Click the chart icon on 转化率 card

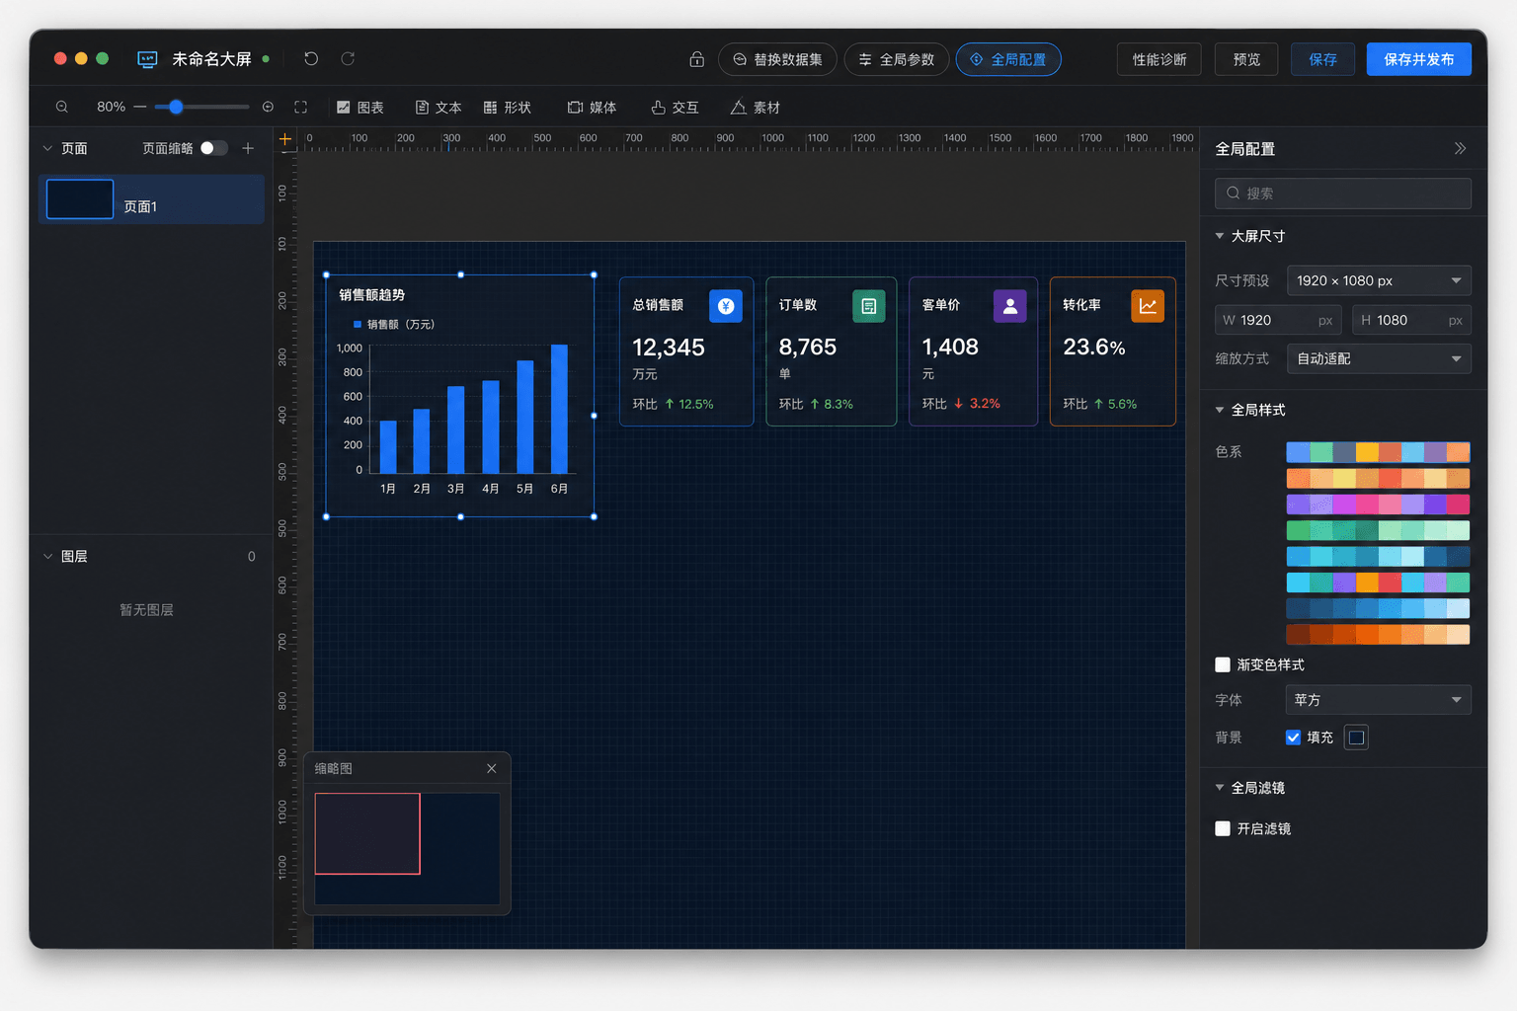(1148, 306)
